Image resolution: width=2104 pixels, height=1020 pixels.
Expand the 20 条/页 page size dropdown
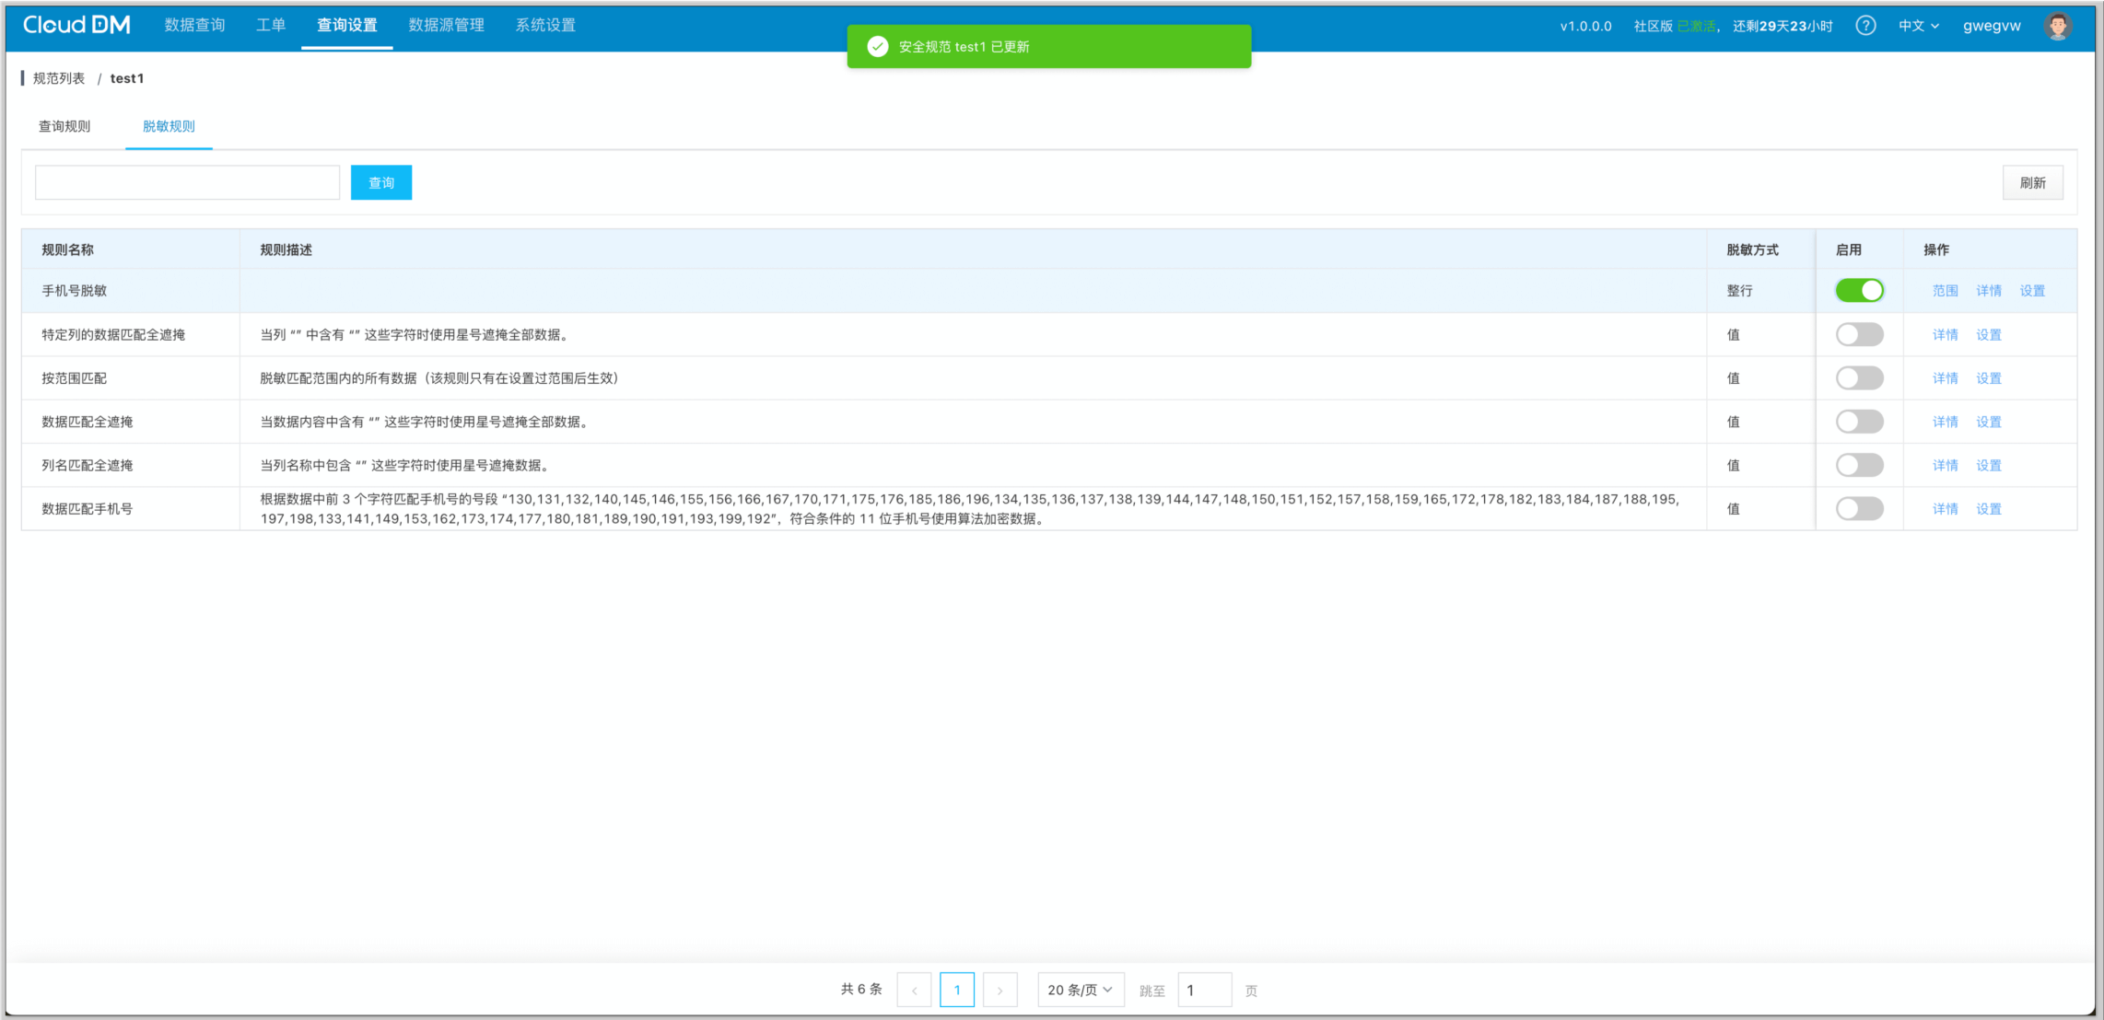1080,991
